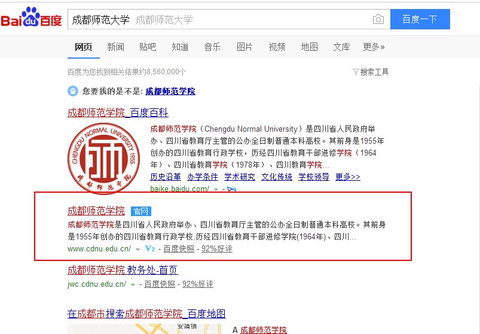Click the 百度一下 search button

(420, 19)
